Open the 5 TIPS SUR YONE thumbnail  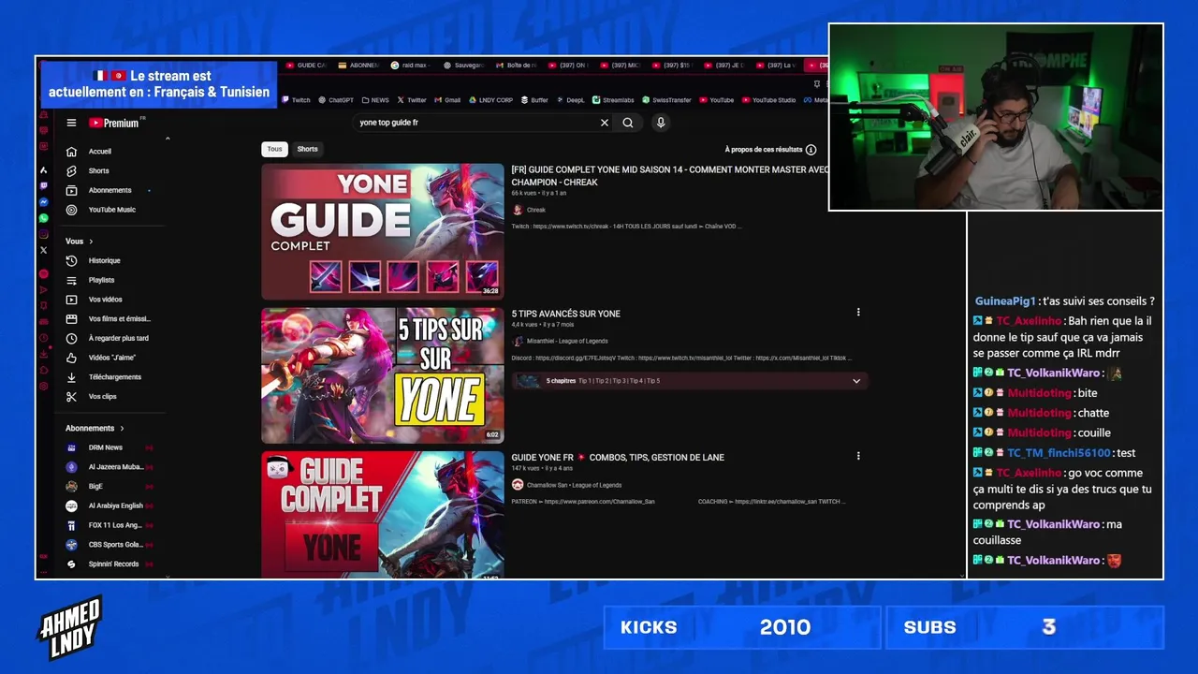[x=383, y=375]
